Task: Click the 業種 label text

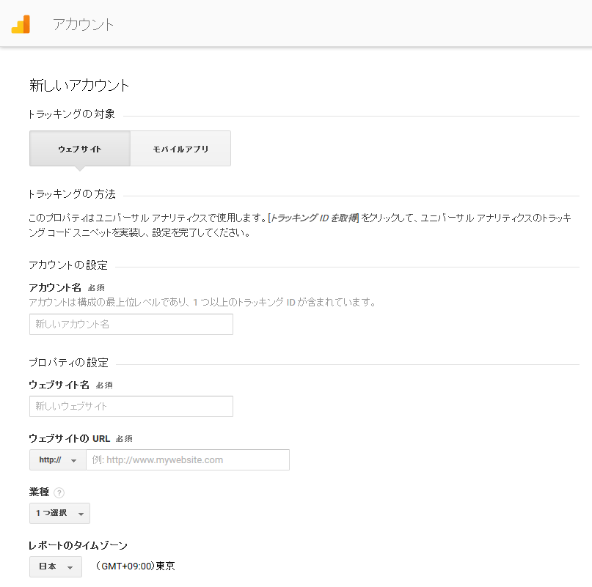Action: tap(40, 492)
